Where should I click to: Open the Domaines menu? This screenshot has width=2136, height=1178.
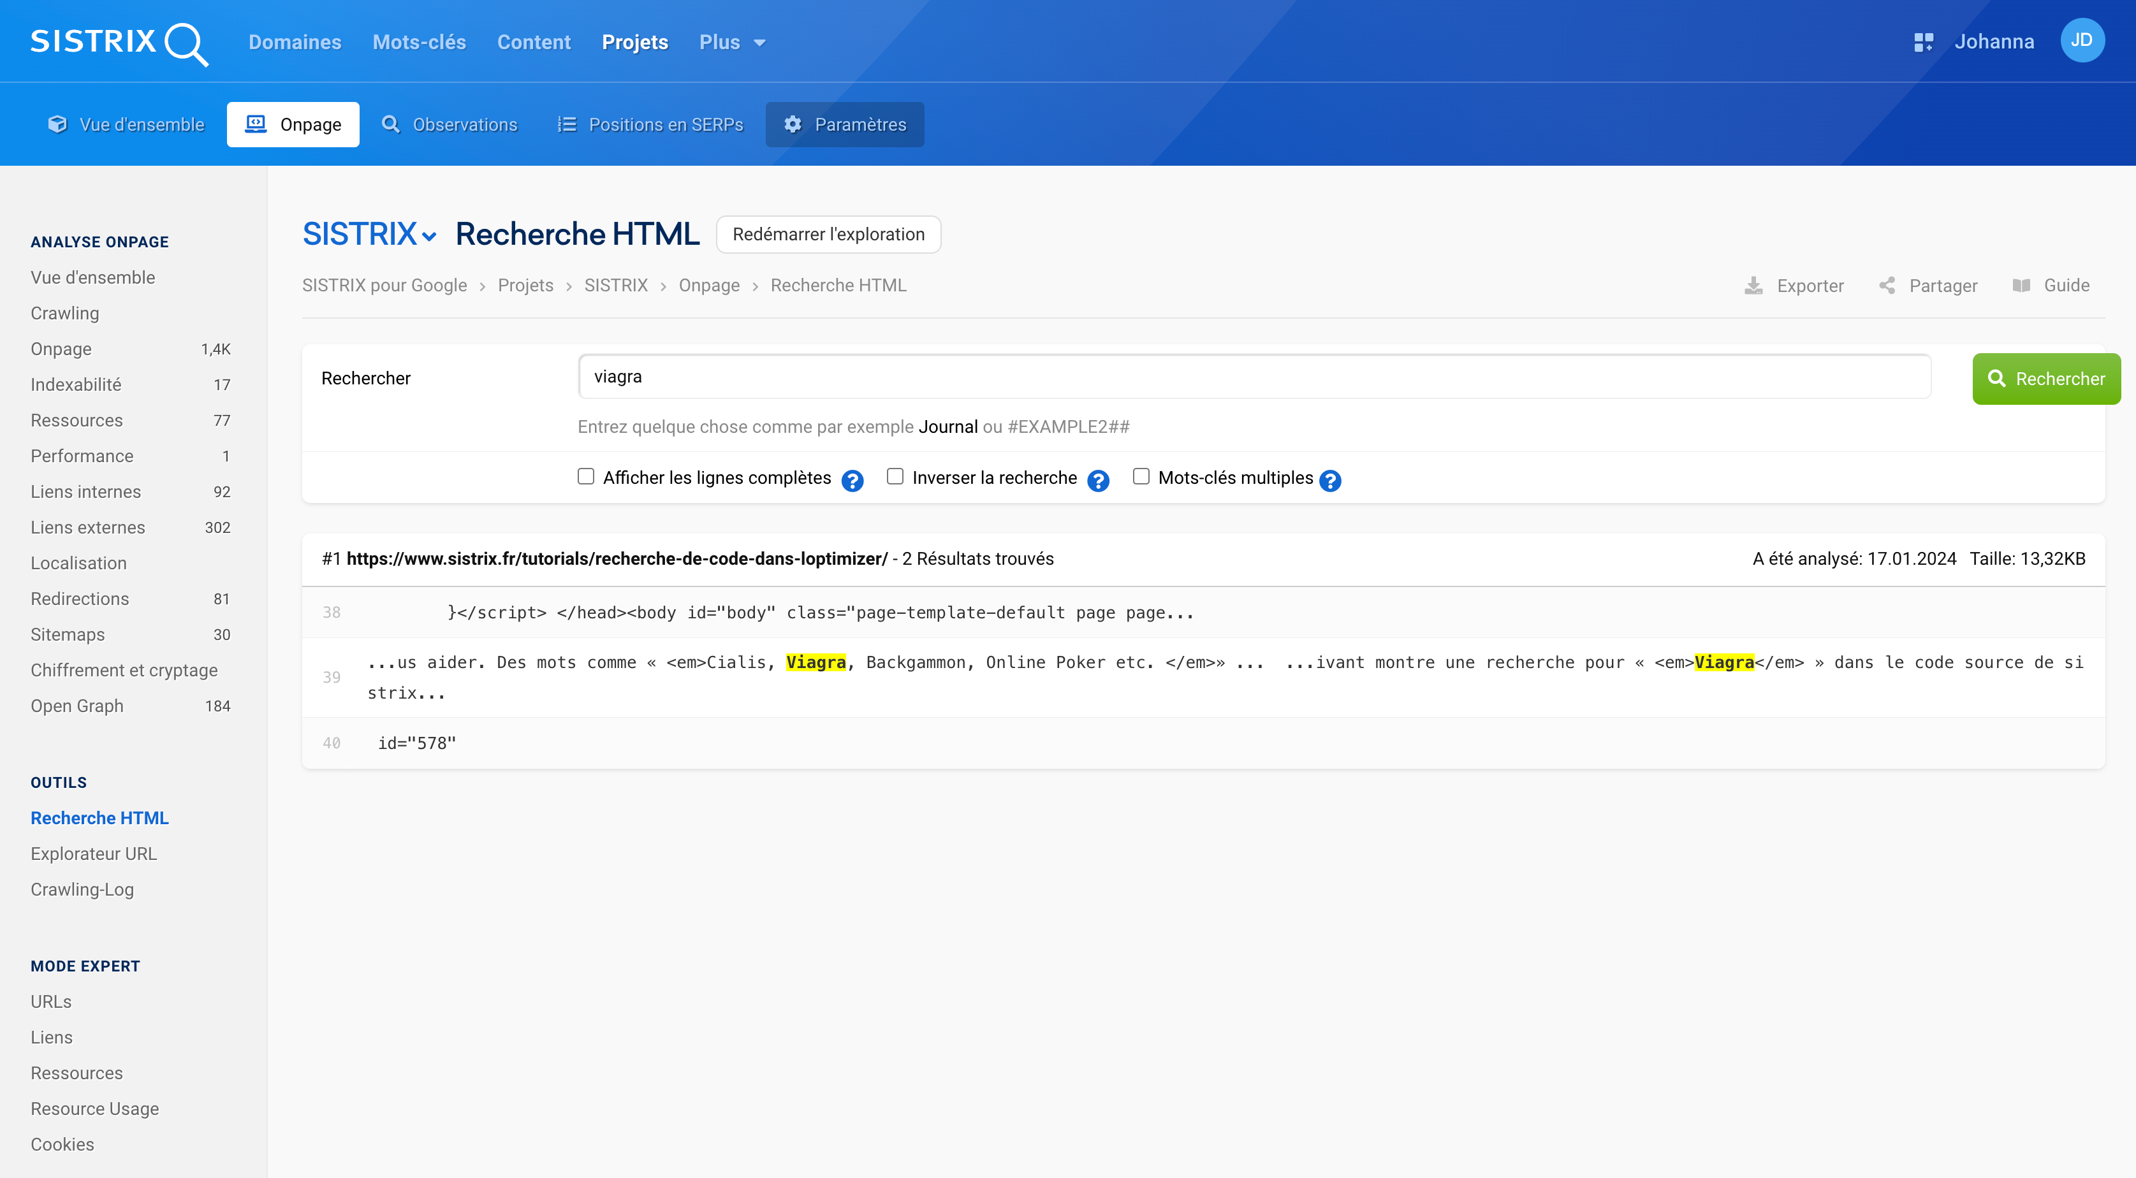point(295,42)
